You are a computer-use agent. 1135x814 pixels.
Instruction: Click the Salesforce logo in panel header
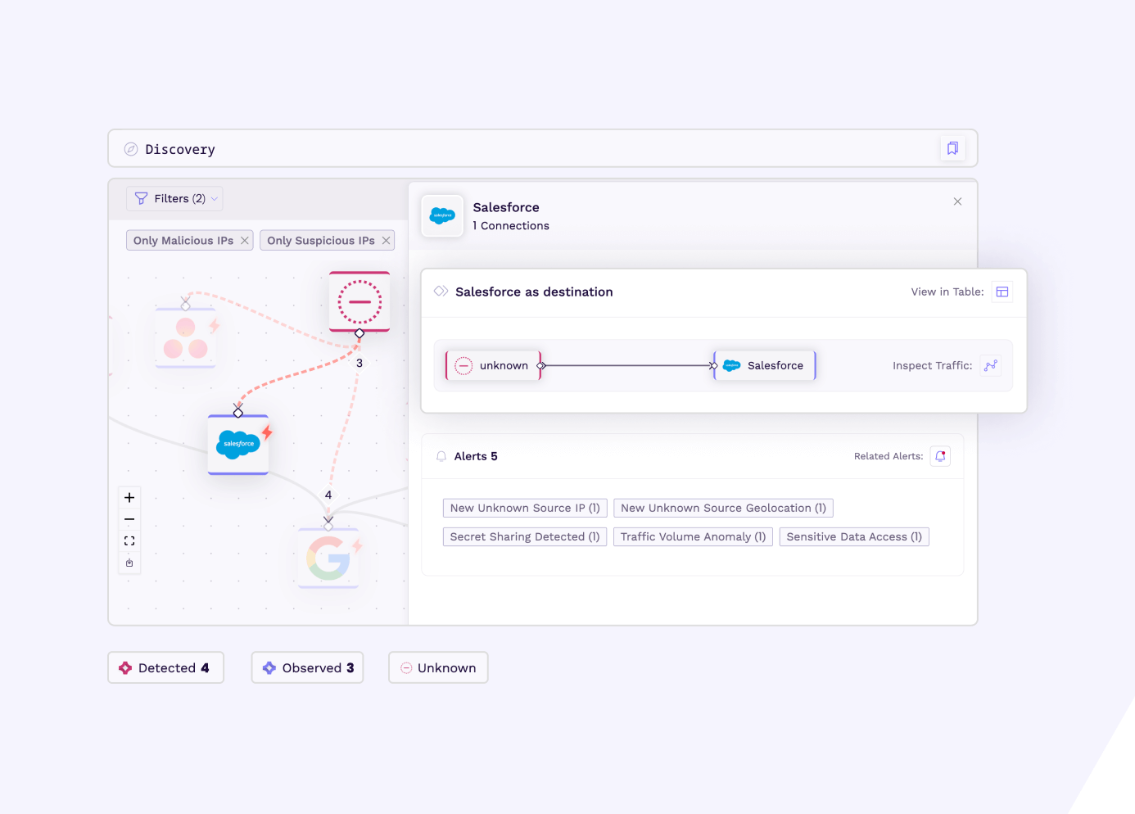point(442,216)
